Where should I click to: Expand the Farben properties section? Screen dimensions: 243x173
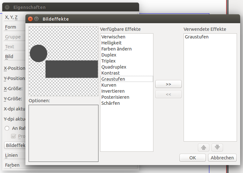click(x=12, y=165)
